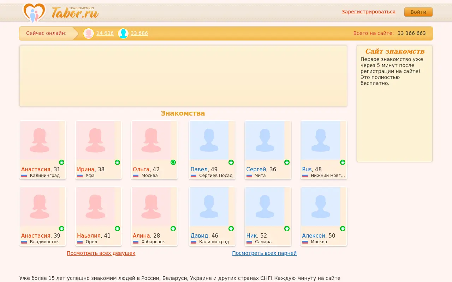Click the Russian flag beside Владивосток
This screenshot has height=282, width=452.
pyautogui.click(x=24, y=242)
